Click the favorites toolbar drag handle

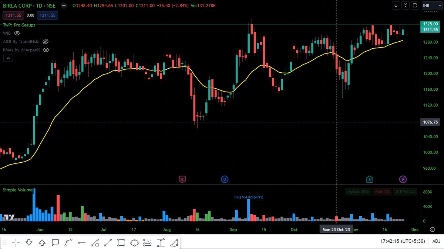(6, 242)
